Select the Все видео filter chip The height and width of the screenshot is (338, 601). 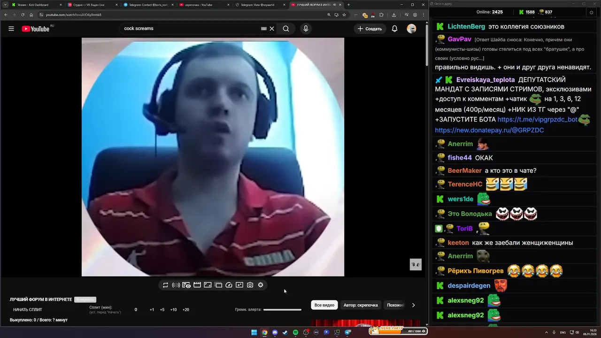point(324,305)
